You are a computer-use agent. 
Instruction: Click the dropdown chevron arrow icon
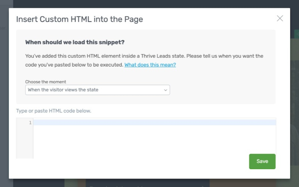click(166, 90)
